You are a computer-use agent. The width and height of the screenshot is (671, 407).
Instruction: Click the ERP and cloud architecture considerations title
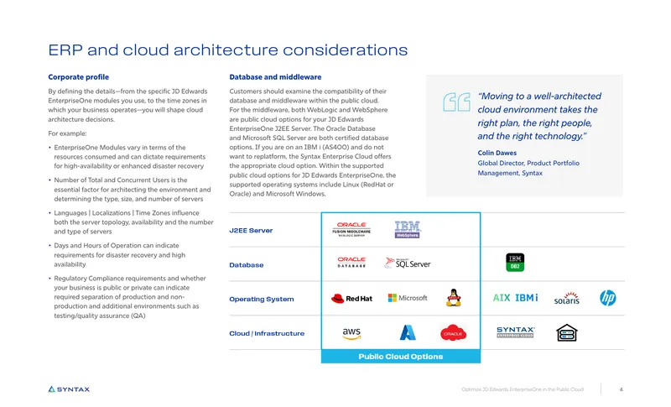[x=227, y=50]
